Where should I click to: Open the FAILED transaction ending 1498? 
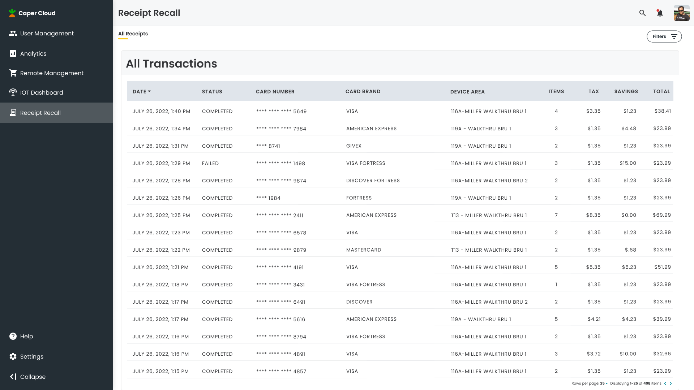280,163
